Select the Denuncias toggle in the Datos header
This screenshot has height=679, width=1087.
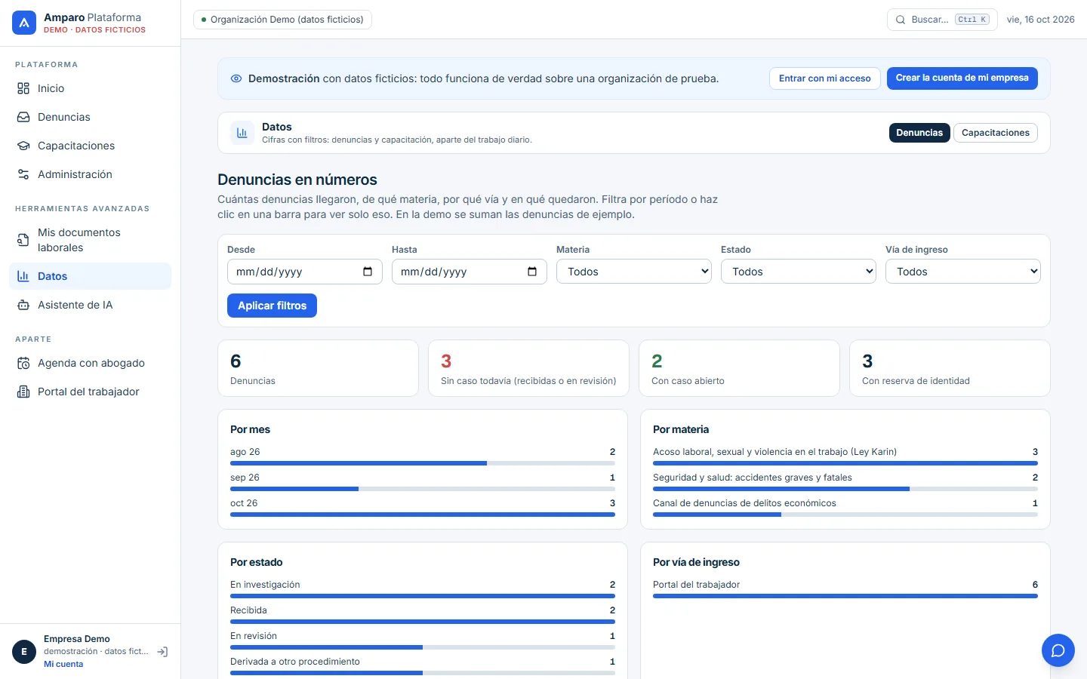pos(919,133)
